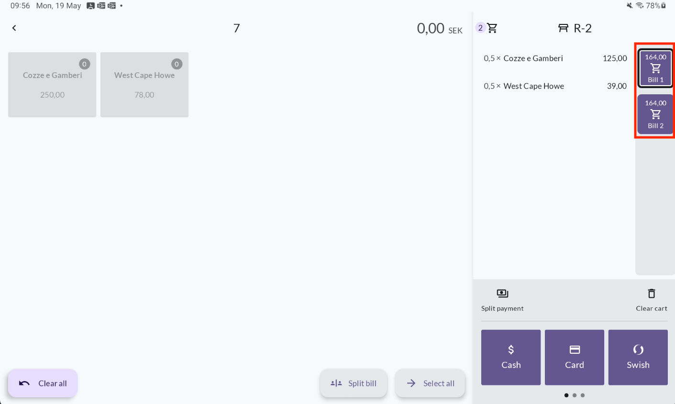
Task: Select the Bill 1 tab
Action: tap(655, 68)
